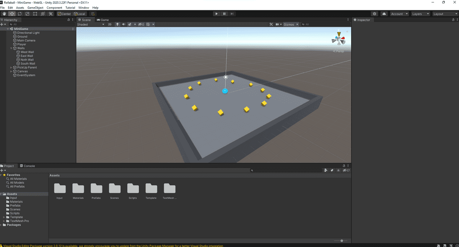Click the scene orientation gizmo
Screen dimensions: 459x247
[339, 39]
